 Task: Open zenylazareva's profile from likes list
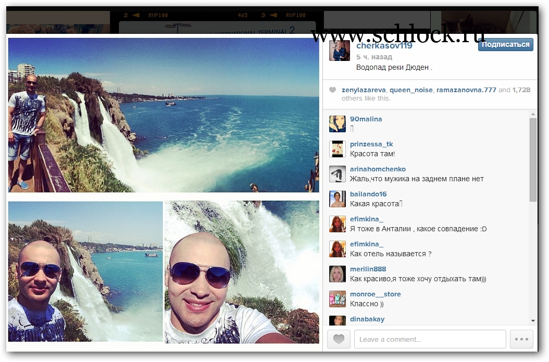click(364, 90)
